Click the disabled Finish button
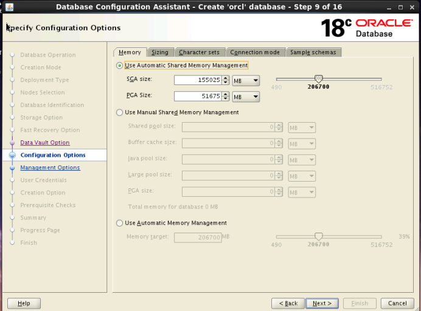The width and height of the screenshot is (421, 311). point(360,303)
